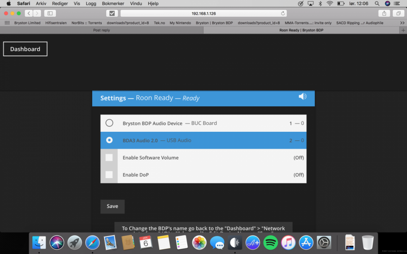407x254 pixels.
Task: Open the Bokmerker menu
Action: [x=113, y=4]
